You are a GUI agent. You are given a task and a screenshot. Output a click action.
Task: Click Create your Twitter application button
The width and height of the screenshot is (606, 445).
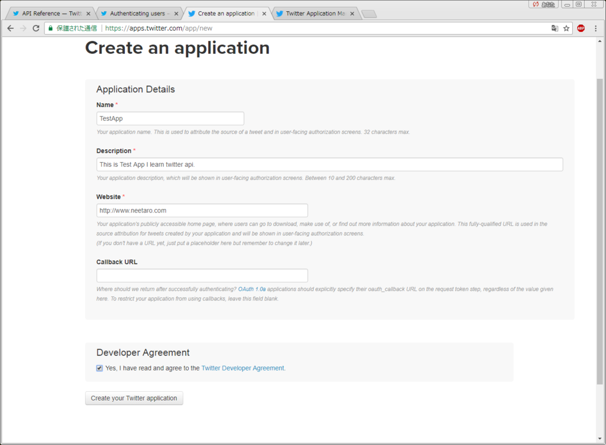(x=134, y=398)
